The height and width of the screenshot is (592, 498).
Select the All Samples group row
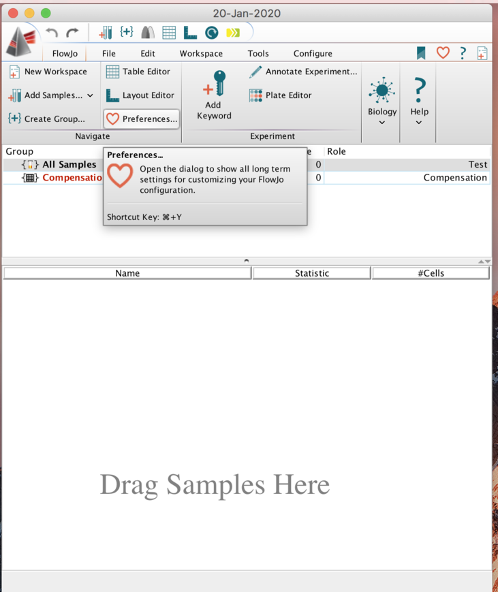tap(247, 165)
